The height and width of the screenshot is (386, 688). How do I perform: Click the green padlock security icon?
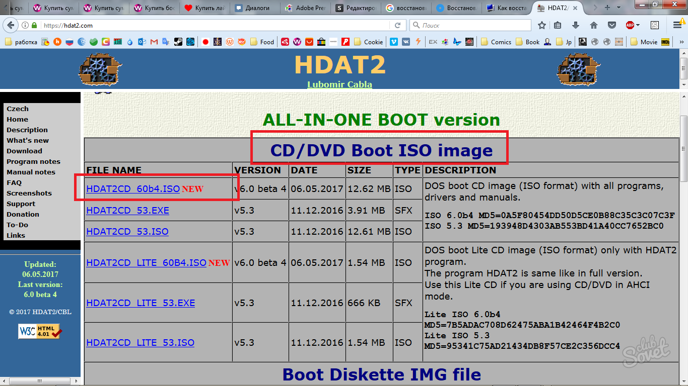(x=34, y=25)
